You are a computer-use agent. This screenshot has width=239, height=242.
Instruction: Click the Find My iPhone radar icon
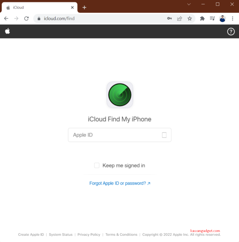[x=120, y=95]
